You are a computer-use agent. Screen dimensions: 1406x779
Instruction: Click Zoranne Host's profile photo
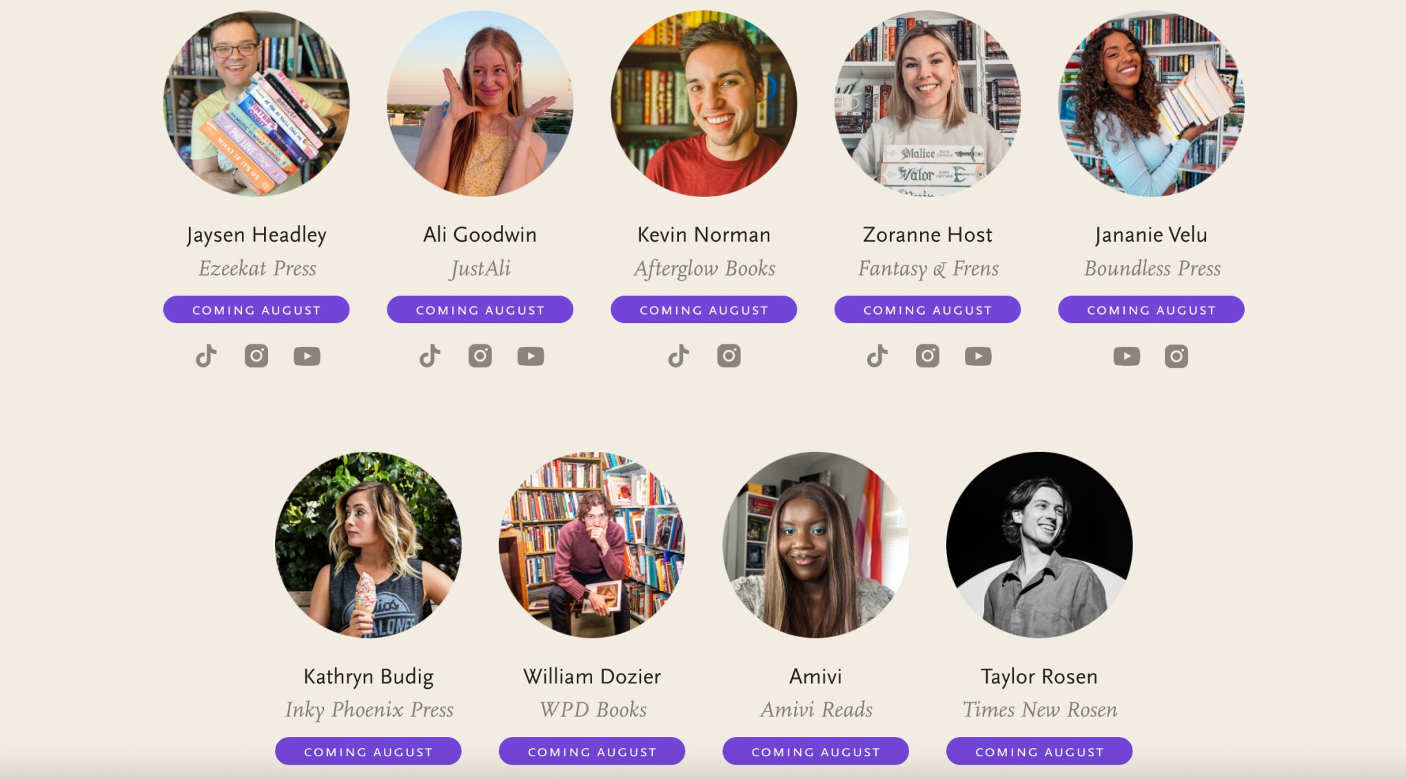(x=928, y=103)
